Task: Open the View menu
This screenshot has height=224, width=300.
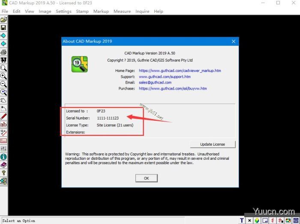Action: (x=30, y=11)
